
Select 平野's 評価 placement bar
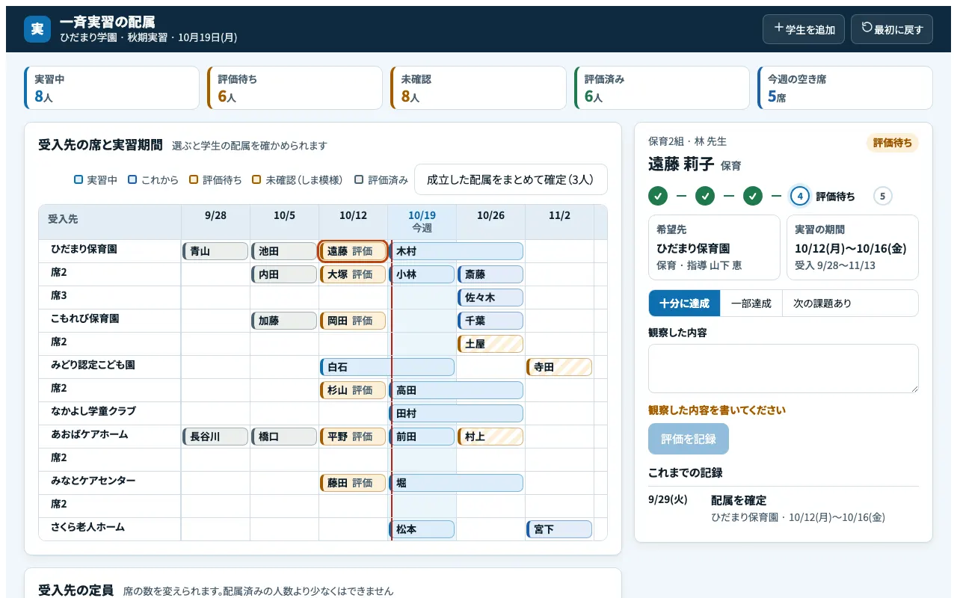click(x=353, y=437)
